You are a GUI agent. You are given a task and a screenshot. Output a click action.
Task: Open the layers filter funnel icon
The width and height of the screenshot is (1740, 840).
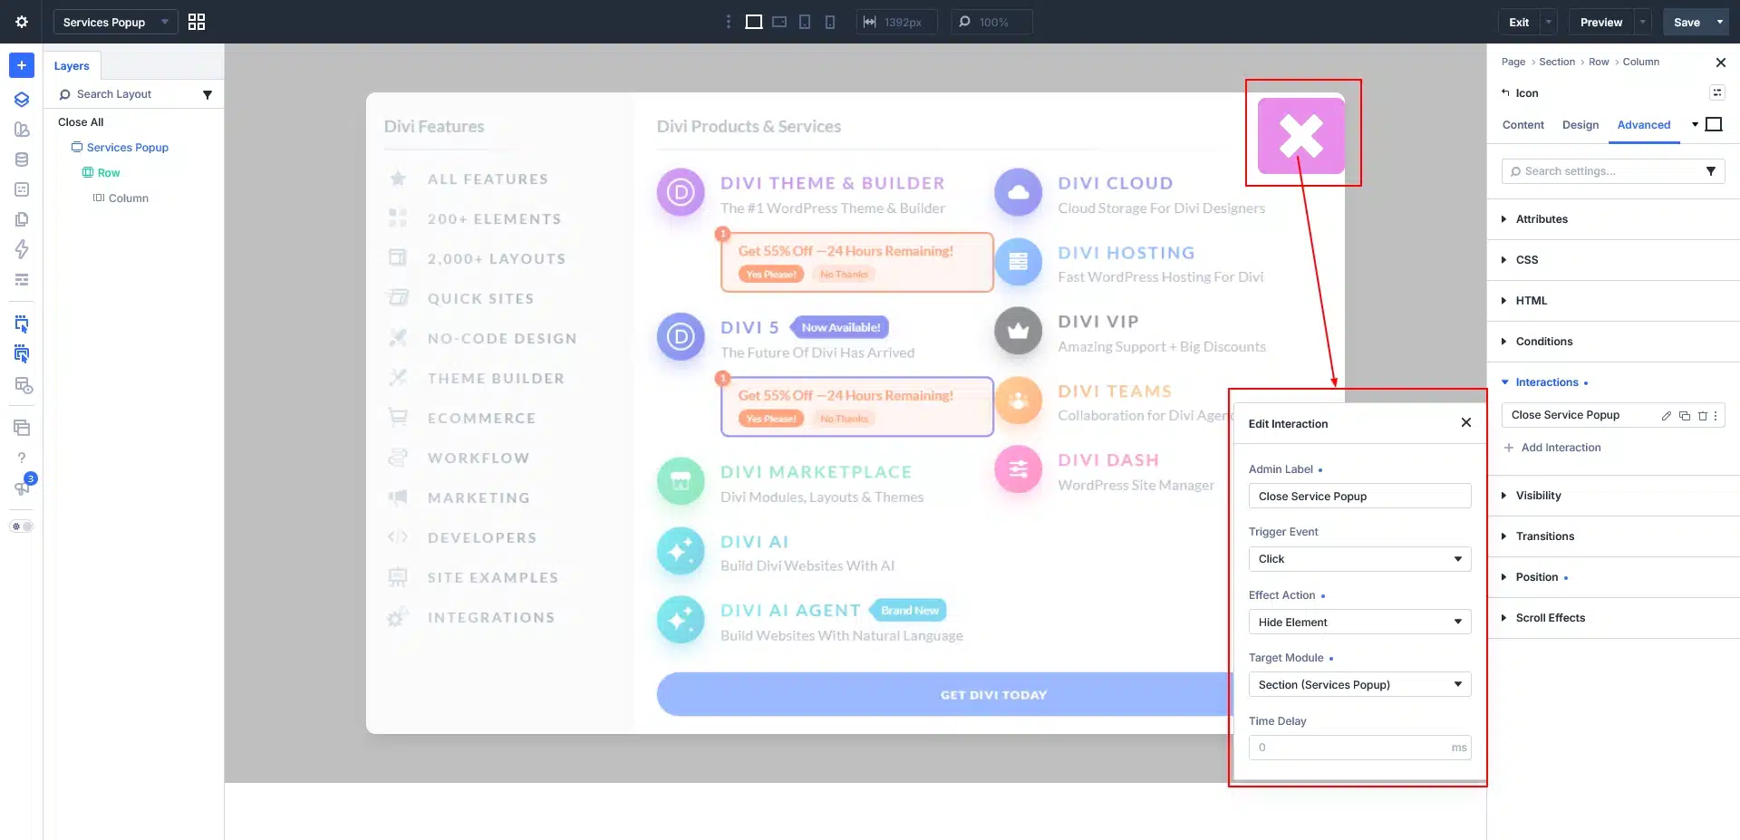pos(208,94)
